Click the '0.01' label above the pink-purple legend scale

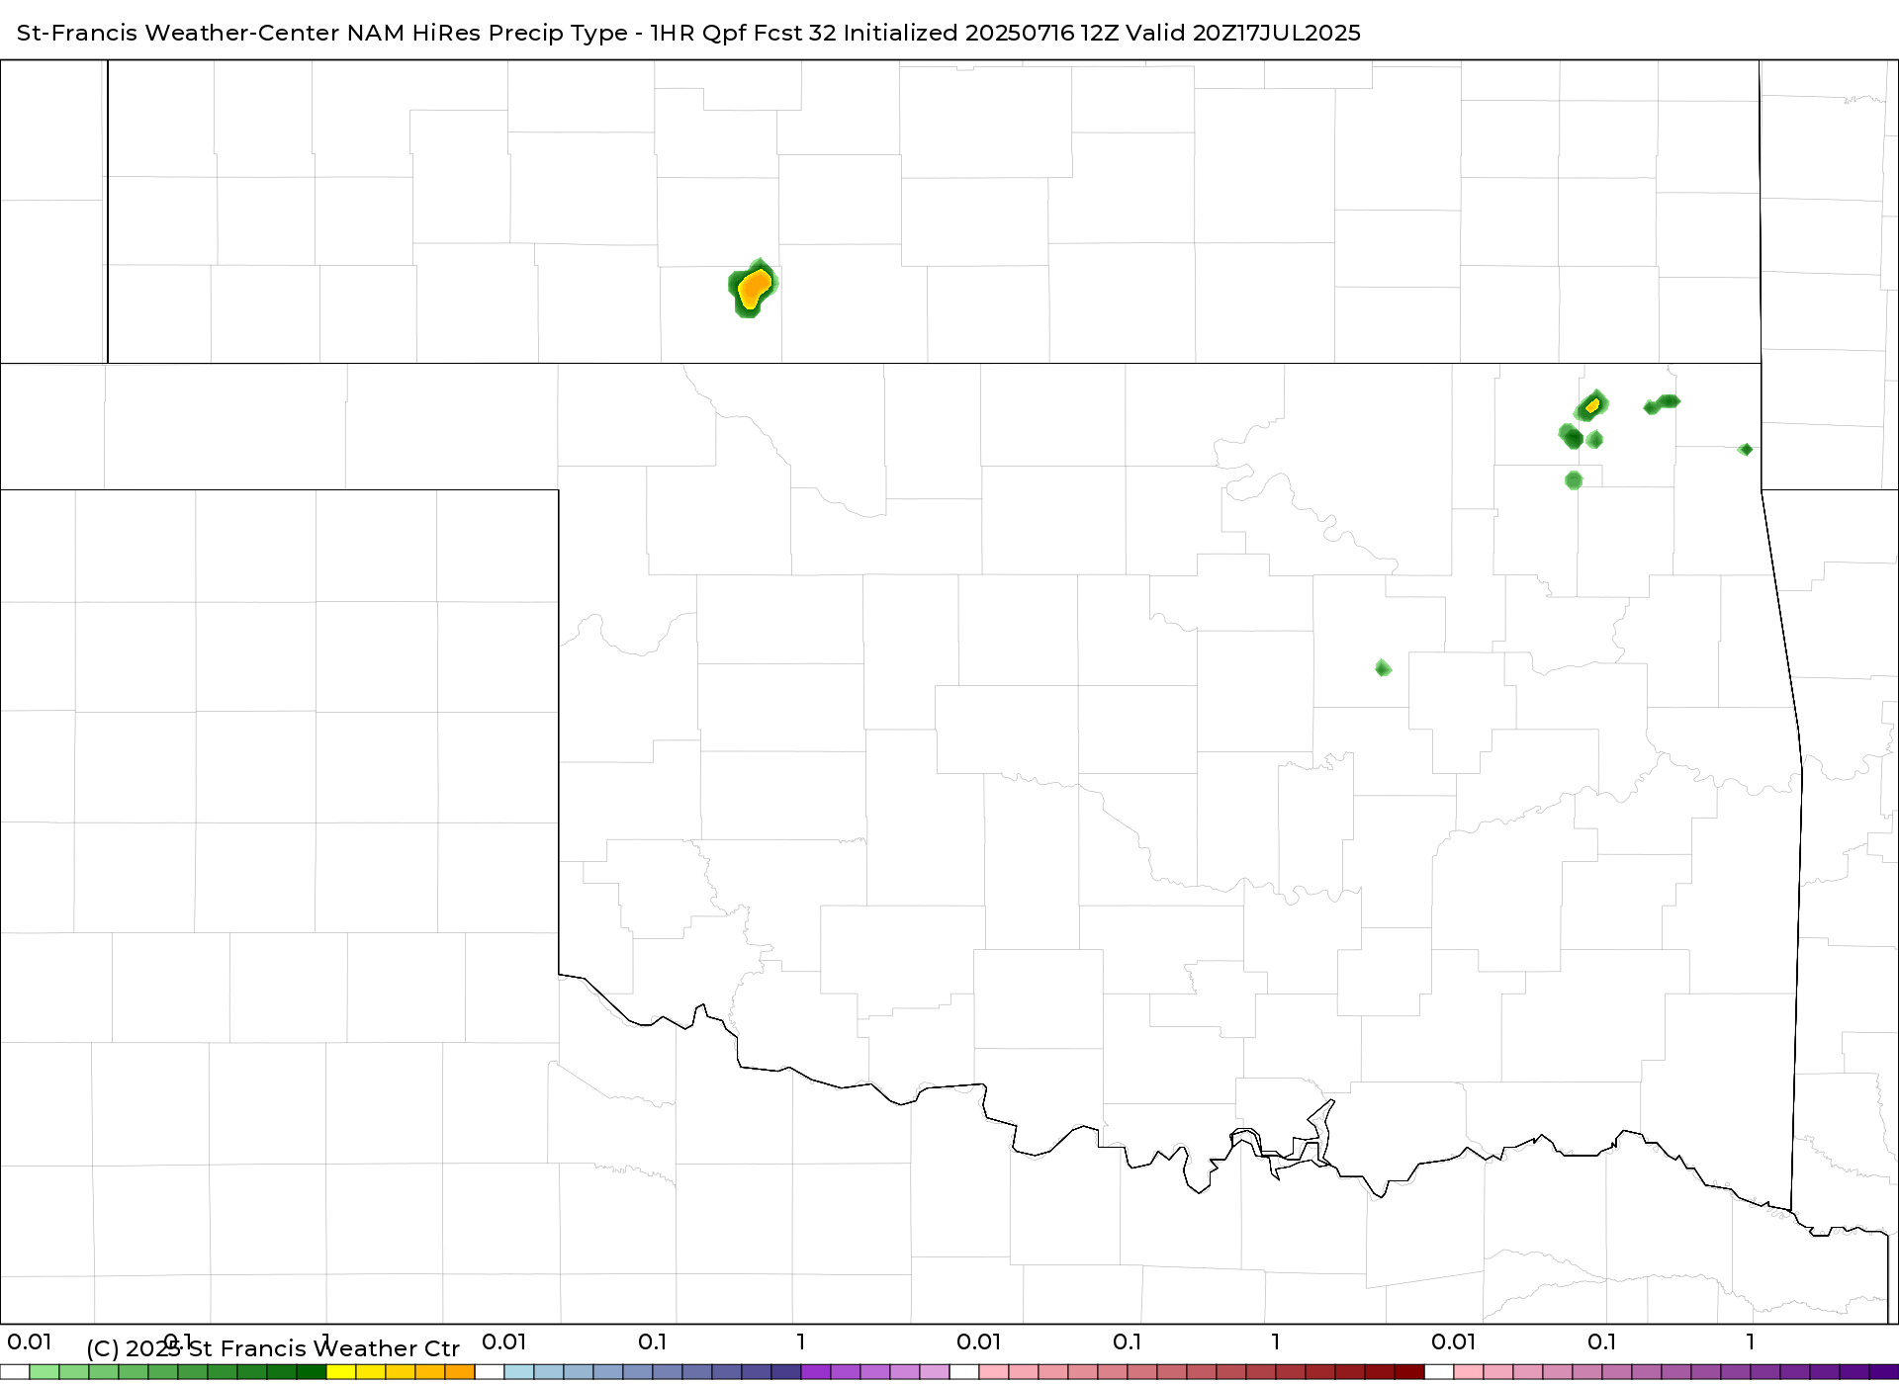click(x=1453, y=1342)
